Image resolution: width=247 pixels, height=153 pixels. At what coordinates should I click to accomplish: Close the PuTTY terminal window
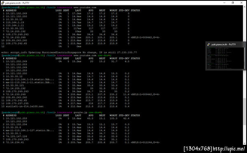coord(241,3)
